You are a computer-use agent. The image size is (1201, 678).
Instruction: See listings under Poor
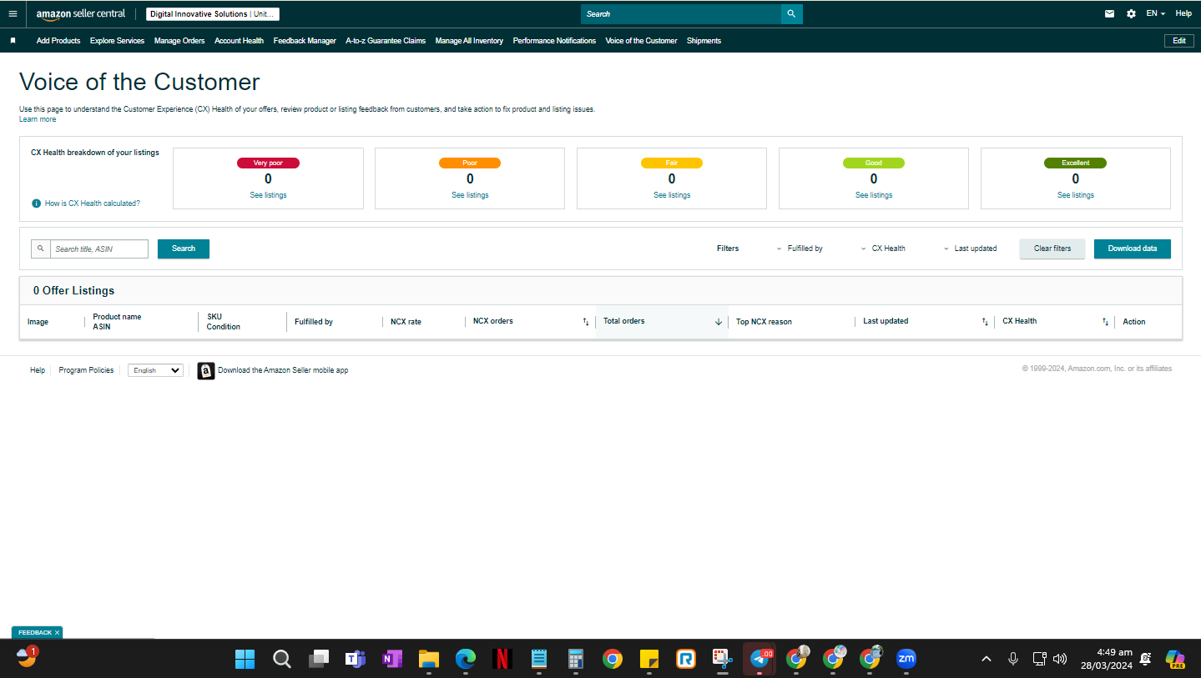point(470,195)
